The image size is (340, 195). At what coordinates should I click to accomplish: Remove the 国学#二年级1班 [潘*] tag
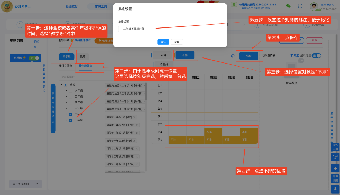pos(134,117)
